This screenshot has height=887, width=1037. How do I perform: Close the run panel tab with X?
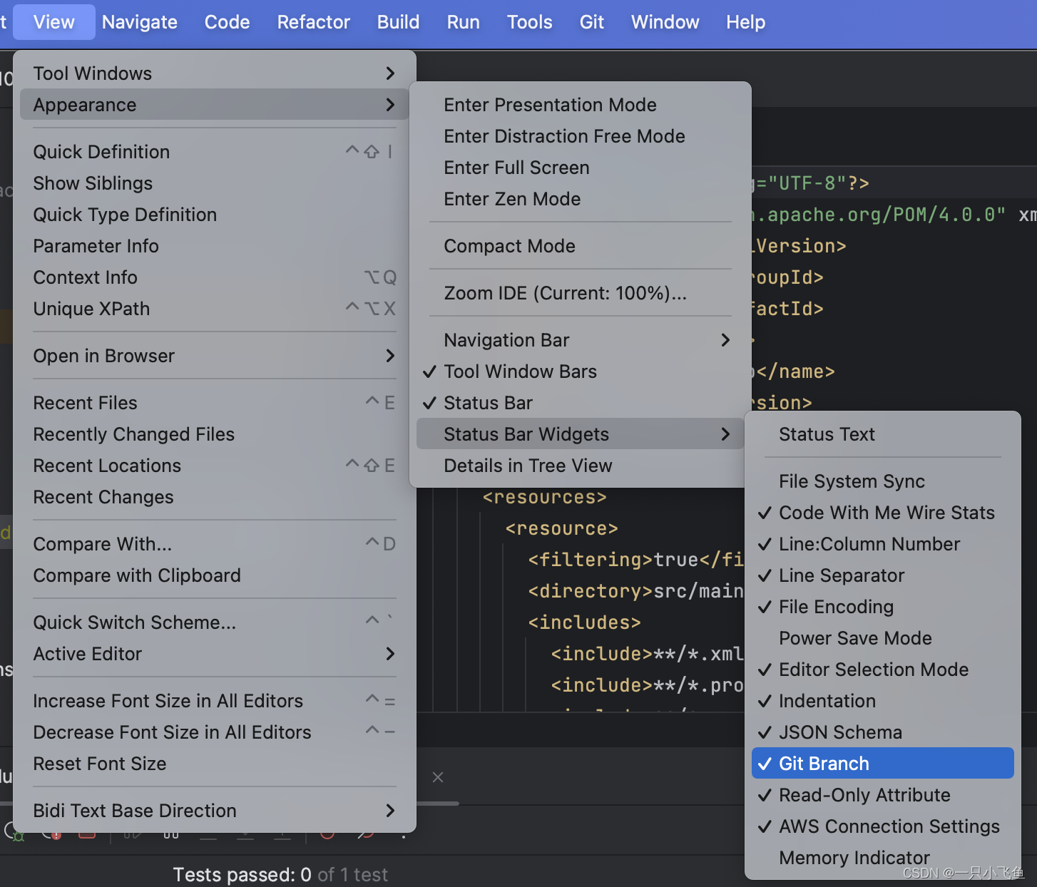point(438,777)
